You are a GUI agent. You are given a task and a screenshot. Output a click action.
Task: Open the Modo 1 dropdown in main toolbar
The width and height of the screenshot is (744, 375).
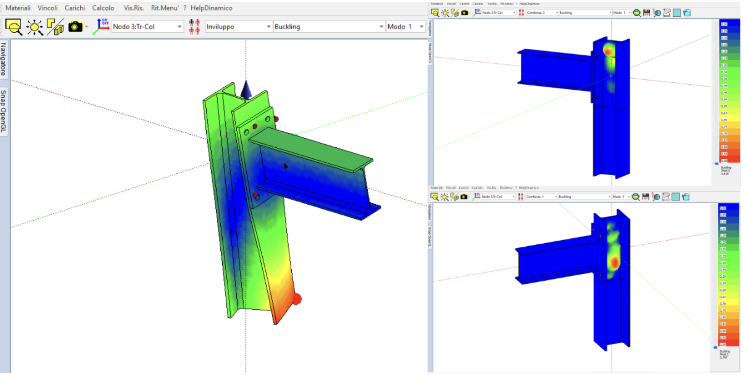[421, 27]
